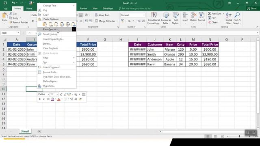This screenshot has height=146, width=260.
Task: Click Increase Font Size in the mini toolbar
Action: point(61,94)
